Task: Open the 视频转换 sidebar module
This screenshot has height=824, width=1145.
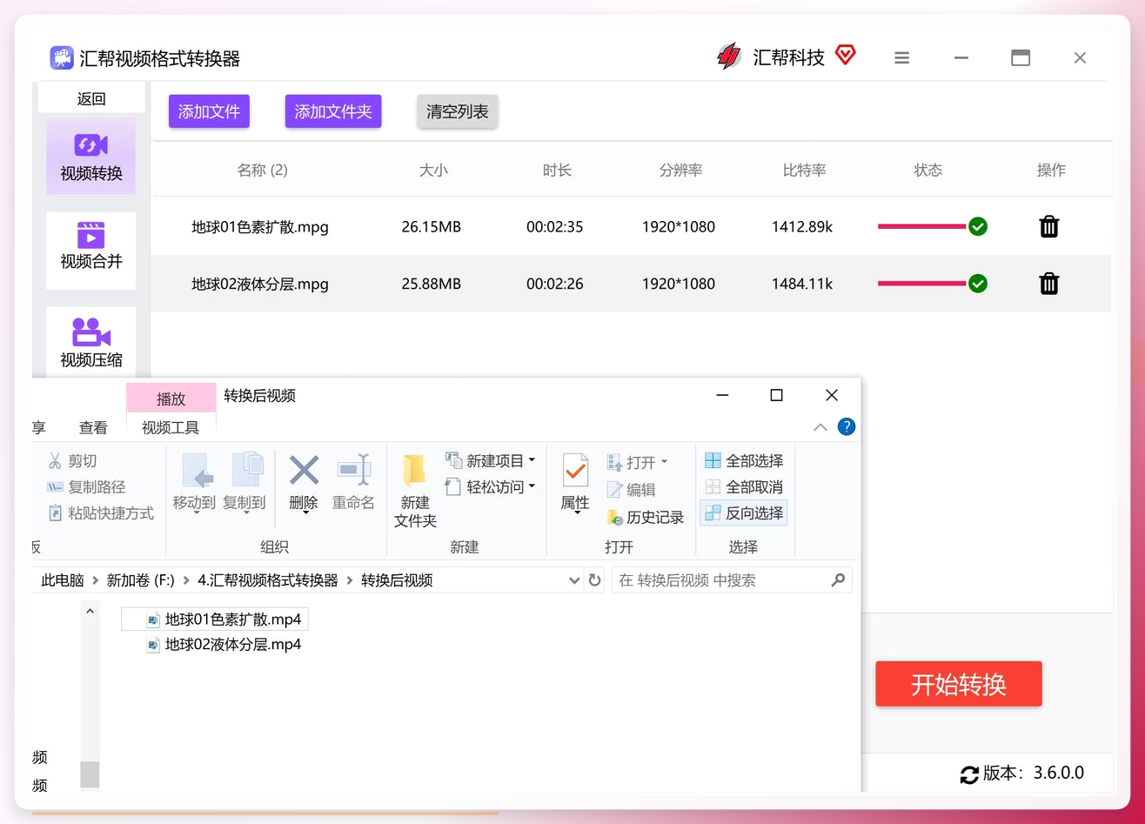Action: (91, 156)
